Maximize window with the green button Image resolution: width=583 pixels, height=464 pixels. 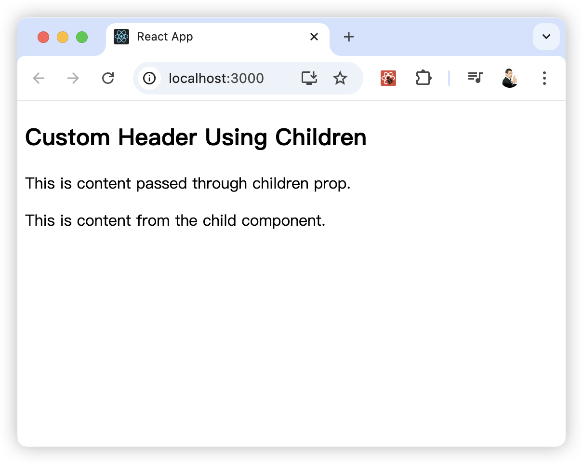[x=82, y=37]
